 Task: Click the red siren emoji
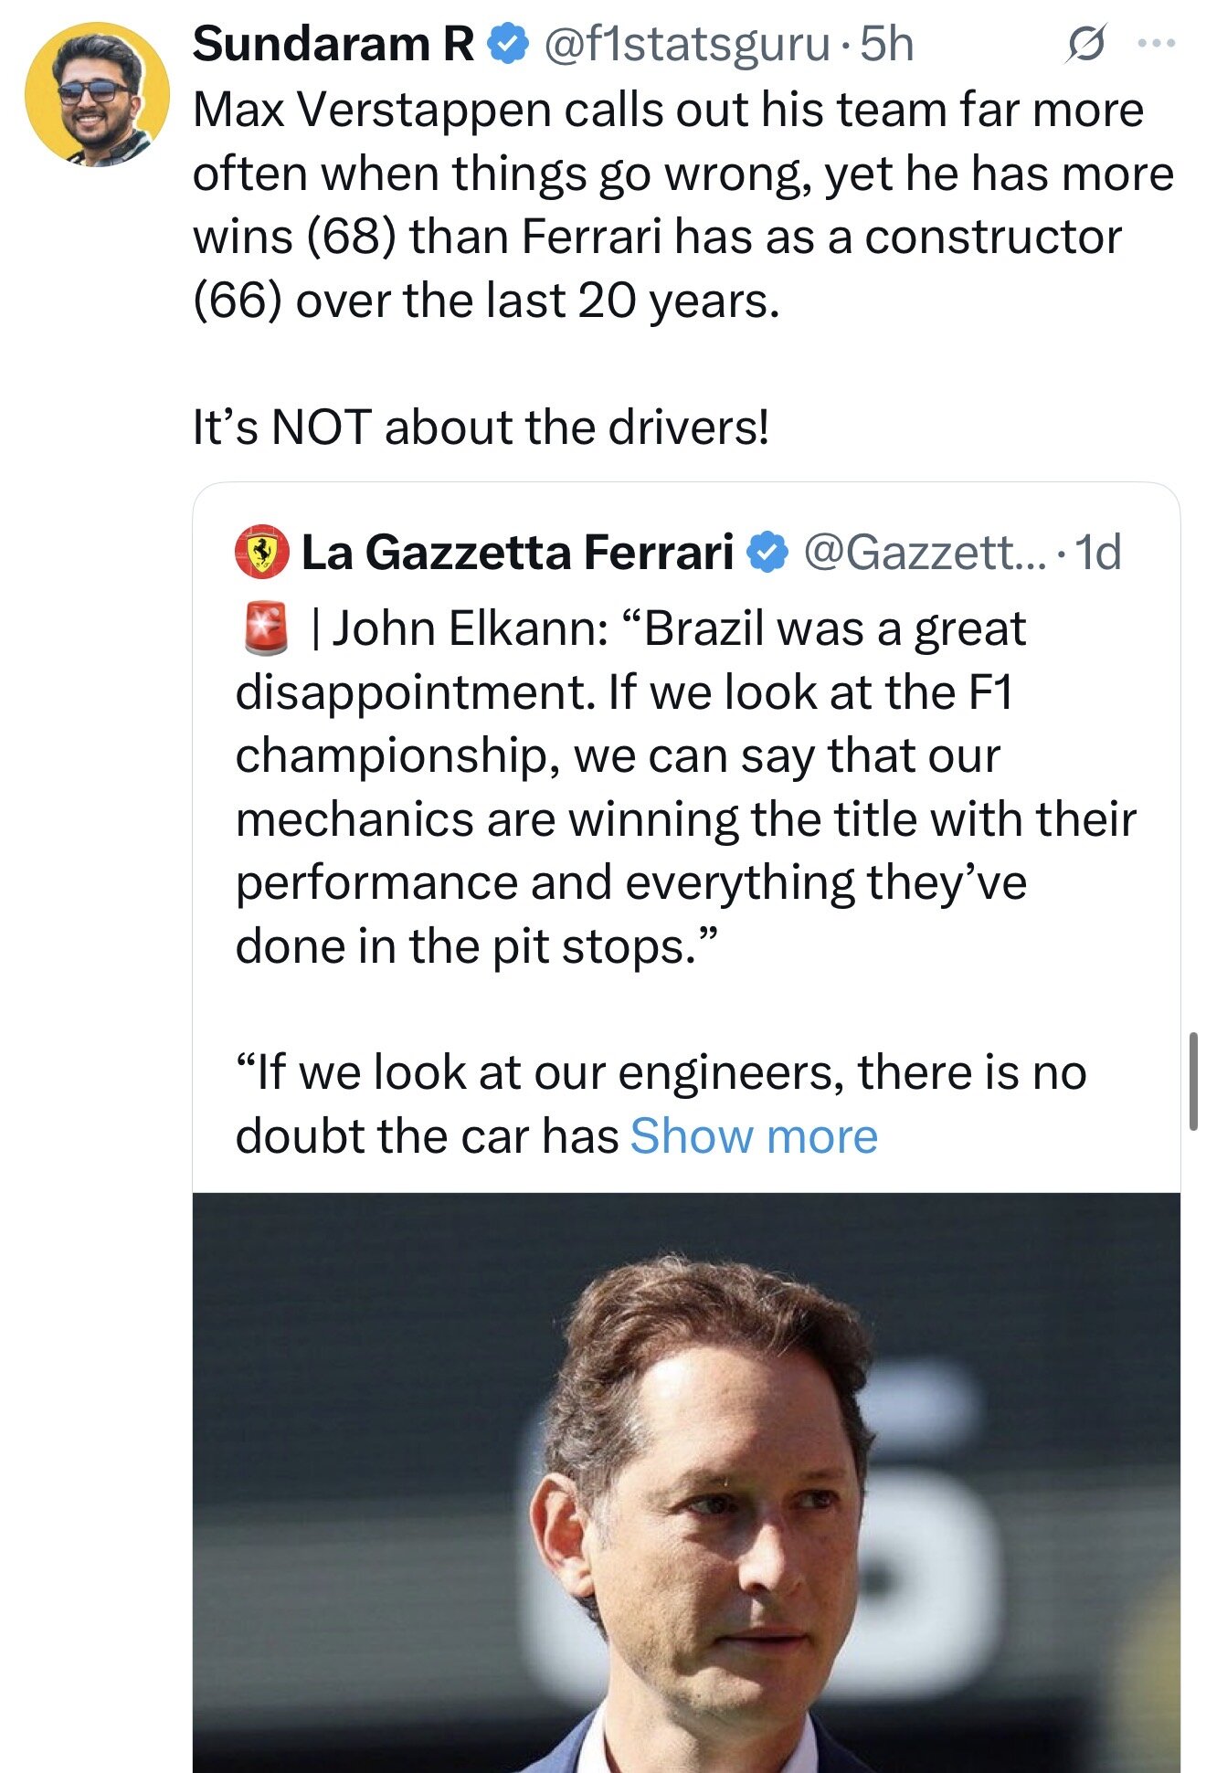(266, 628)
